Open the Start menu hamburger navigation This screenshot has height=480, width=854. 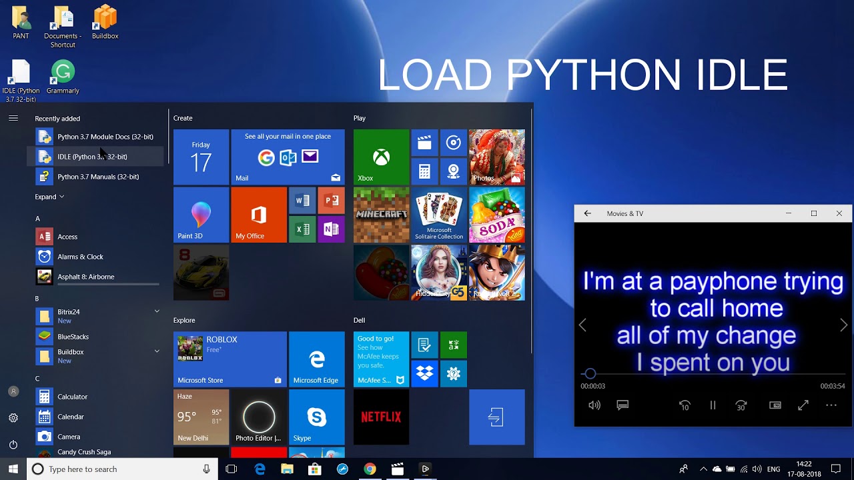(x=13, y=118)
